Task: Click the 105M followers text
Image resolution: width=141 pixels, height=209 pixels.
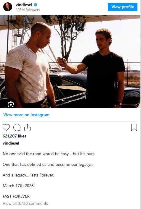Action: (28, 10)
